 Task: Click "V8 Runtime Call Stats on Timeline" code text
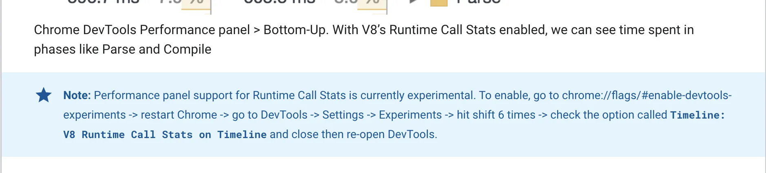(165, 135)
